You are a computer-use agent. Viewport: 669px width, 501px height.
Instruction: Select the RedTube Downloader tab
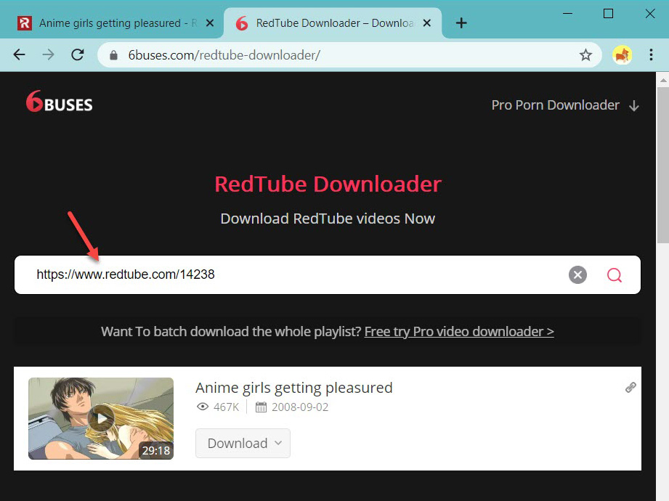[x=333, y=23]
